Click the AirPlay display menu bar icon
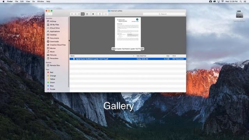Screen dimensions: 249x140 point(219,2)
